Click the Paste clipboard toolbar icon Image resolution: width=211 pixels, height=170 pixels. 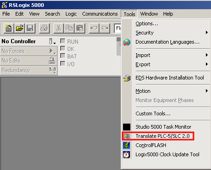pos(80,28)
